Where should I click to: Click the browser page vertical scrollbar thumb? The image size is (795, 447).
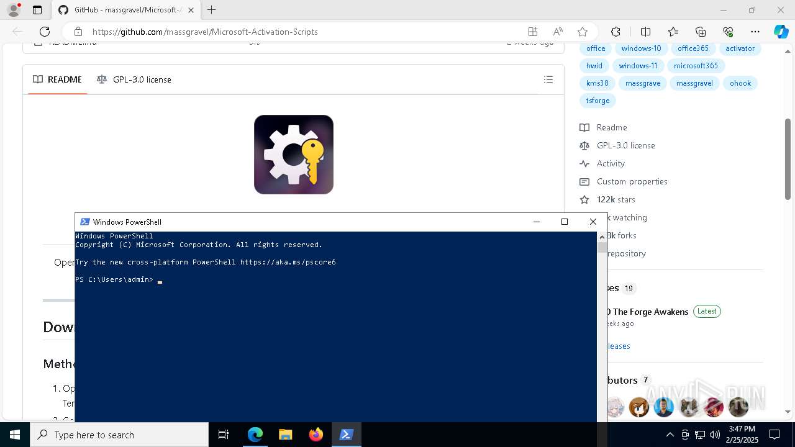coord(788,159)
